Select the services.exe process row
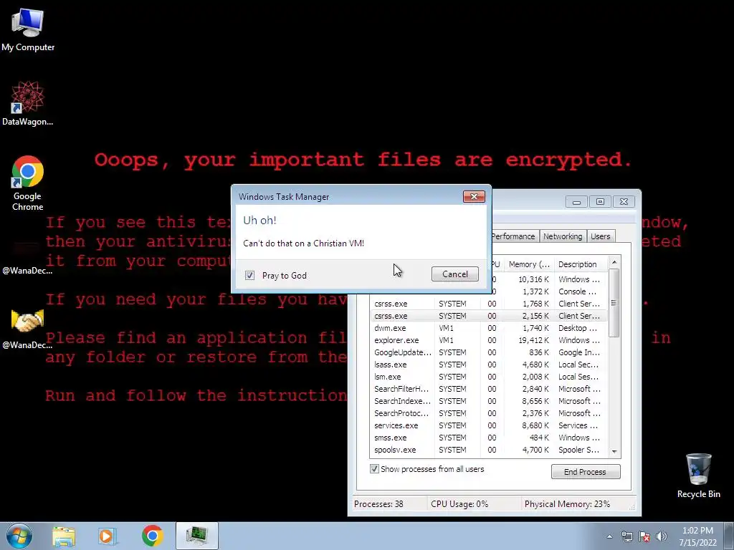734x550 pixels. 488,425
